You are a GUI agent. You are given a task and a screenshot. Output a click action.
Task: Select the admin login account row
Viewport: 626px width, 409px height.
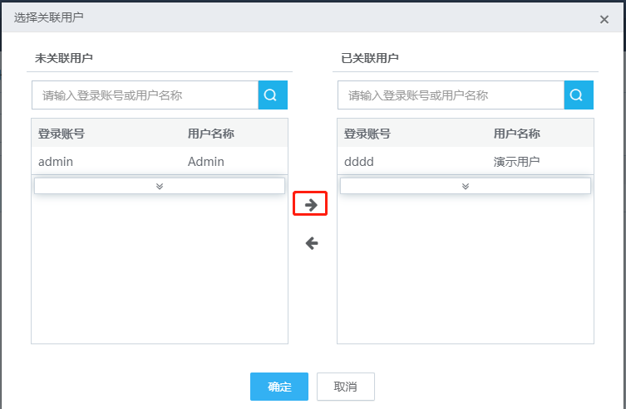coord(160,161)
